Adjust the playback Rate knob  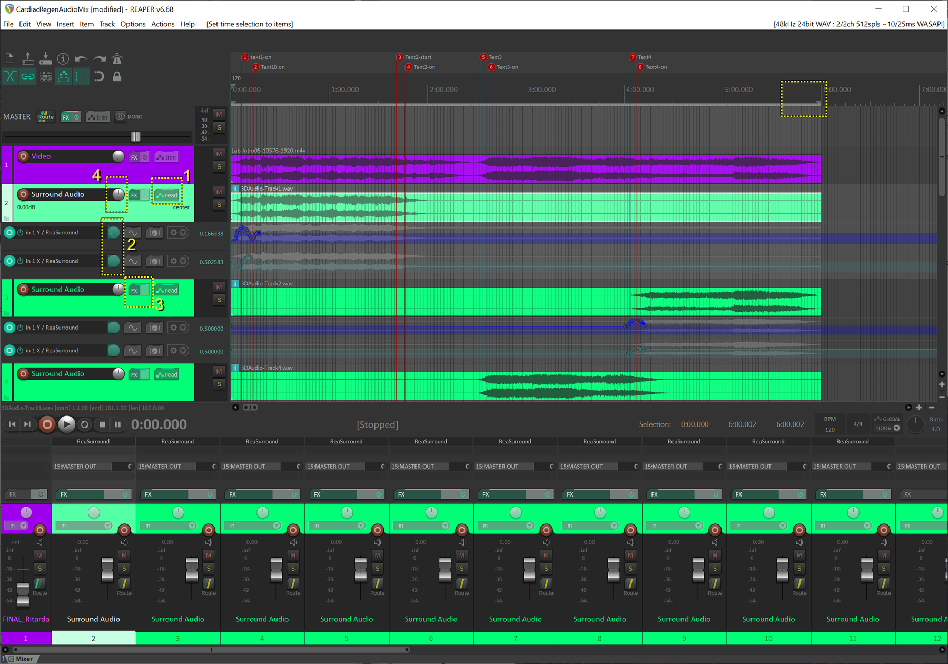point(915,424)
